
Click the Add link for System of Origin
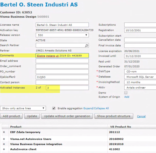127,97
